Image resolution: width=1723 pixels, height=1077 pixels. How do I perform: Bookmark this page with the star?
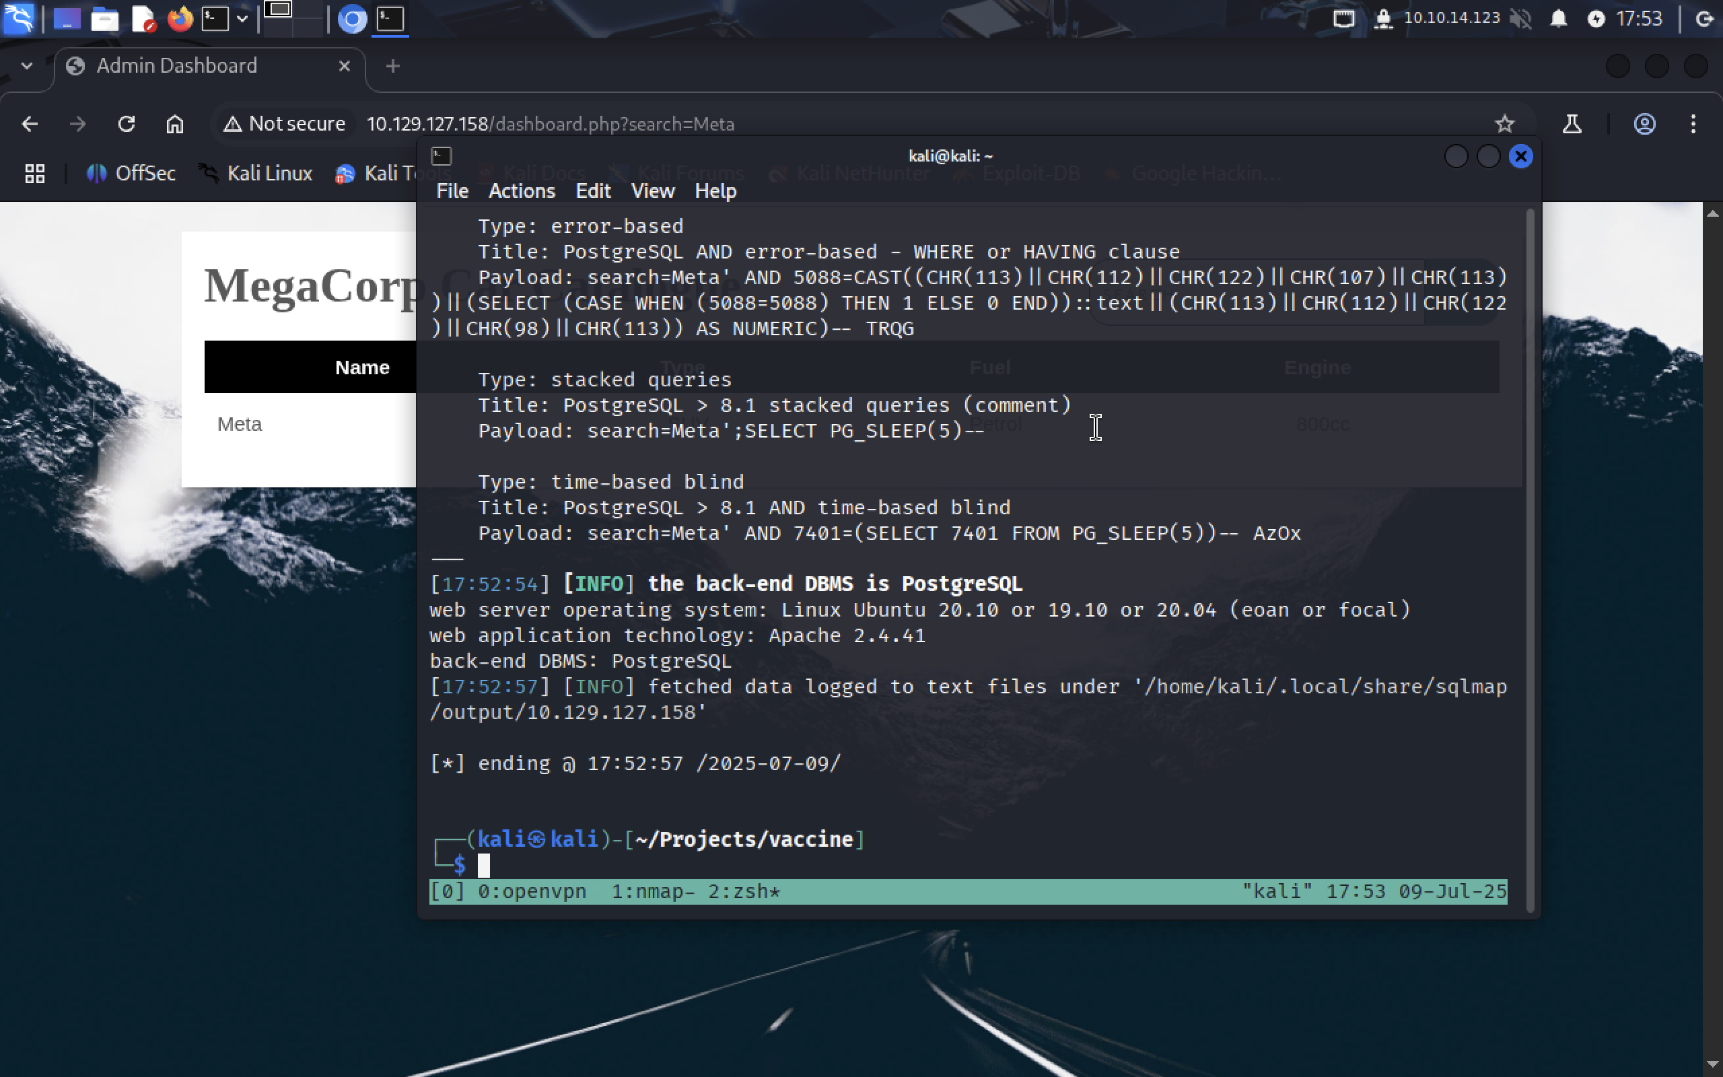(x=1504, y=124)
